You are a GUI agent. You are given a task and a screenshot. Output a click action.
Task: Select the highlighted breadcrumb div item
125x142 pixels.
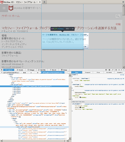tap(53, 73)
